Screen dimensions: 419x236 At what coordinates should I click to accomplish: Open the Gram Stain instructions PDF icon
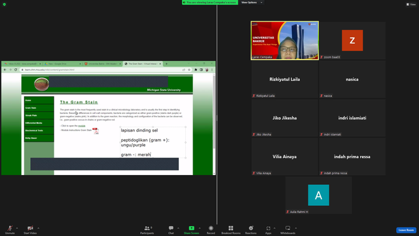pos(96,130)
